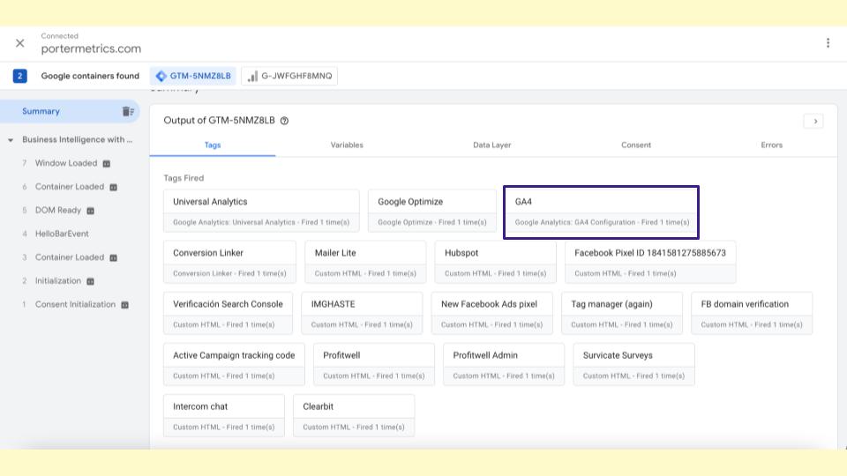Open the Survicate Surveys tag card
Image resolution: width=847 pixels, height=476 pixels.
point(634,365)
